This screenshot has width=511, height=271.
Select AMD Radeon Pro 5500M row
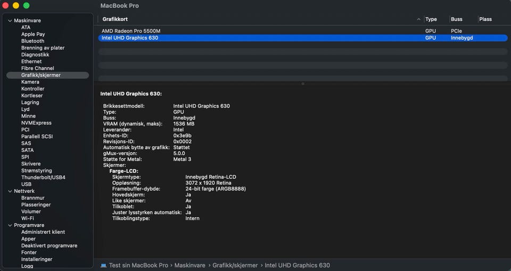click(303, 31)
